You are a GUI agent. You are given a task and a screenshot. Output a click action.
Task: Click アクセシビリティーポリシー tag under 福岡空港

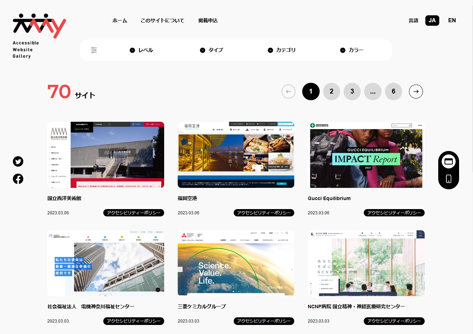pos(264,213)
